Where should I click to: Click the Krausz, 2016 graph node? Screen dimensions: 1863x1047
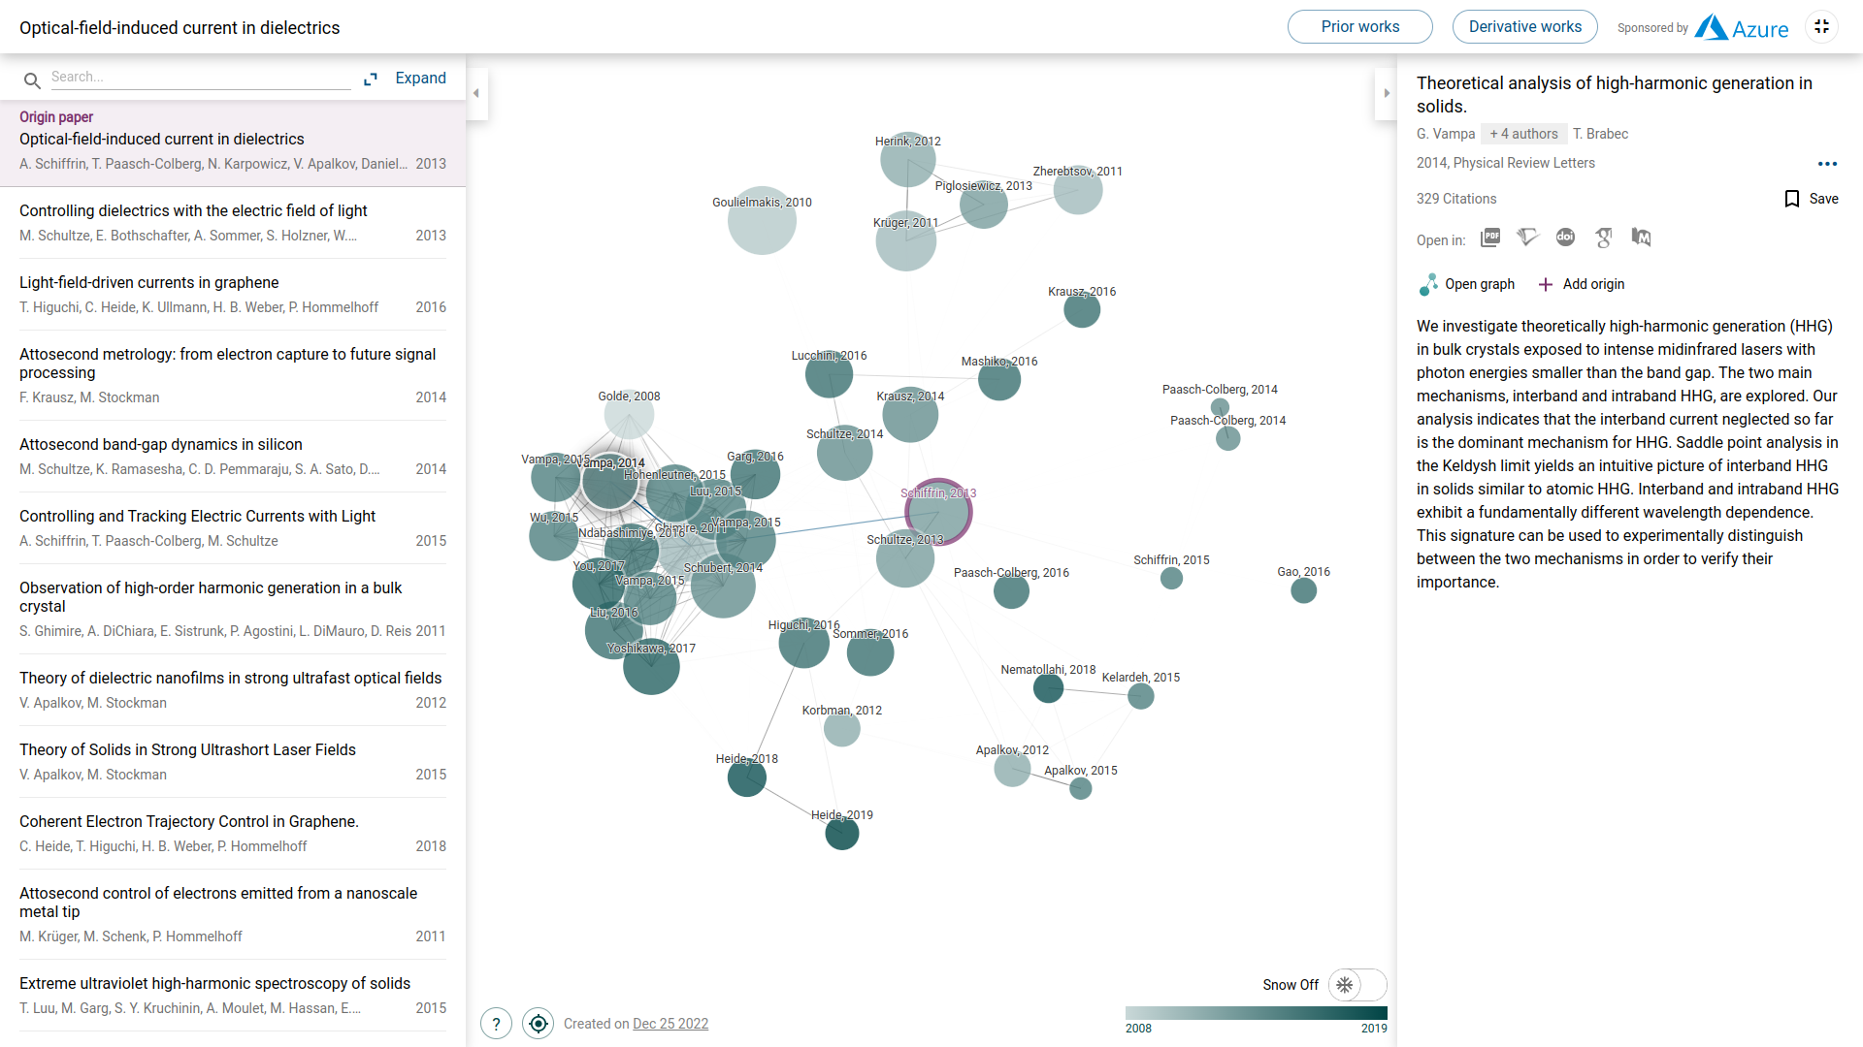pyautogui.click(x=1082, y=310)
